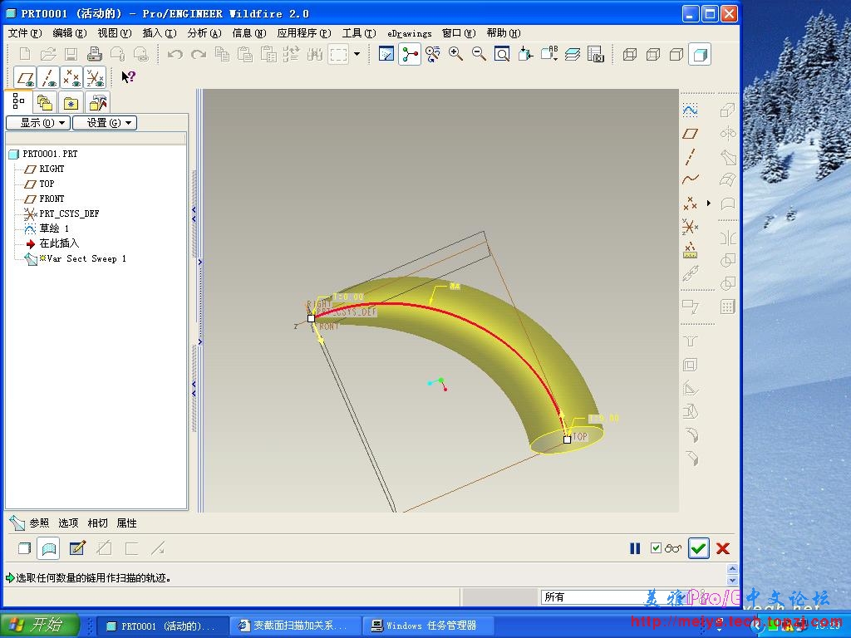The width and height of the screenshot is (851, 638).
Task: Accept the sweep with the green checkmark
Action: coord(698,548)
